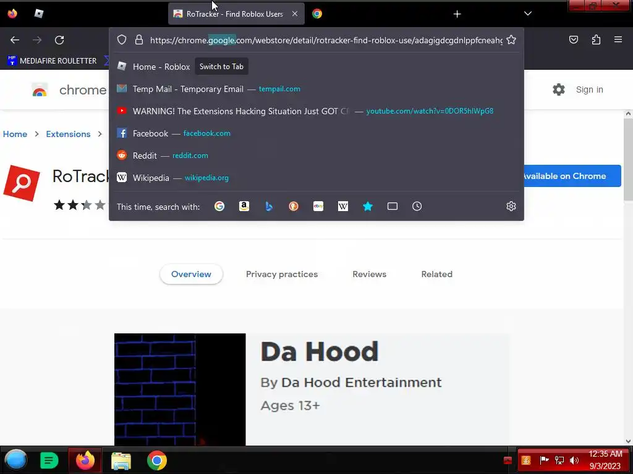Open the pinned Firefox tab
The image size is (633, 474).
tap(12, 14)
